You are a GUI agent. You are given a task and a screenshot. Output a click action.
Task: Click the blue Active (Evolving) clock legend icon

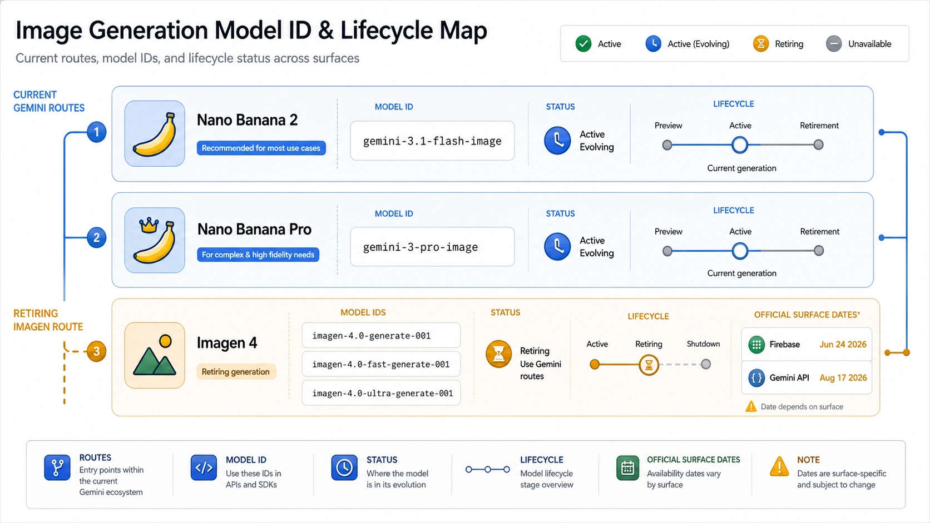[x=653, y=43]
